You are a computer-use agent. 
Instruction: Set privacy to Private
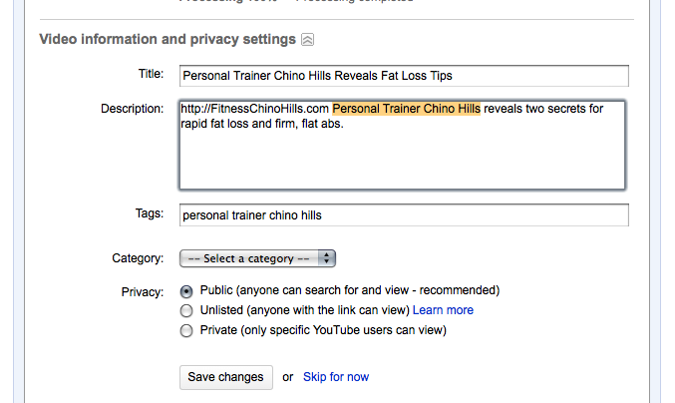click(x=186, y=330)
